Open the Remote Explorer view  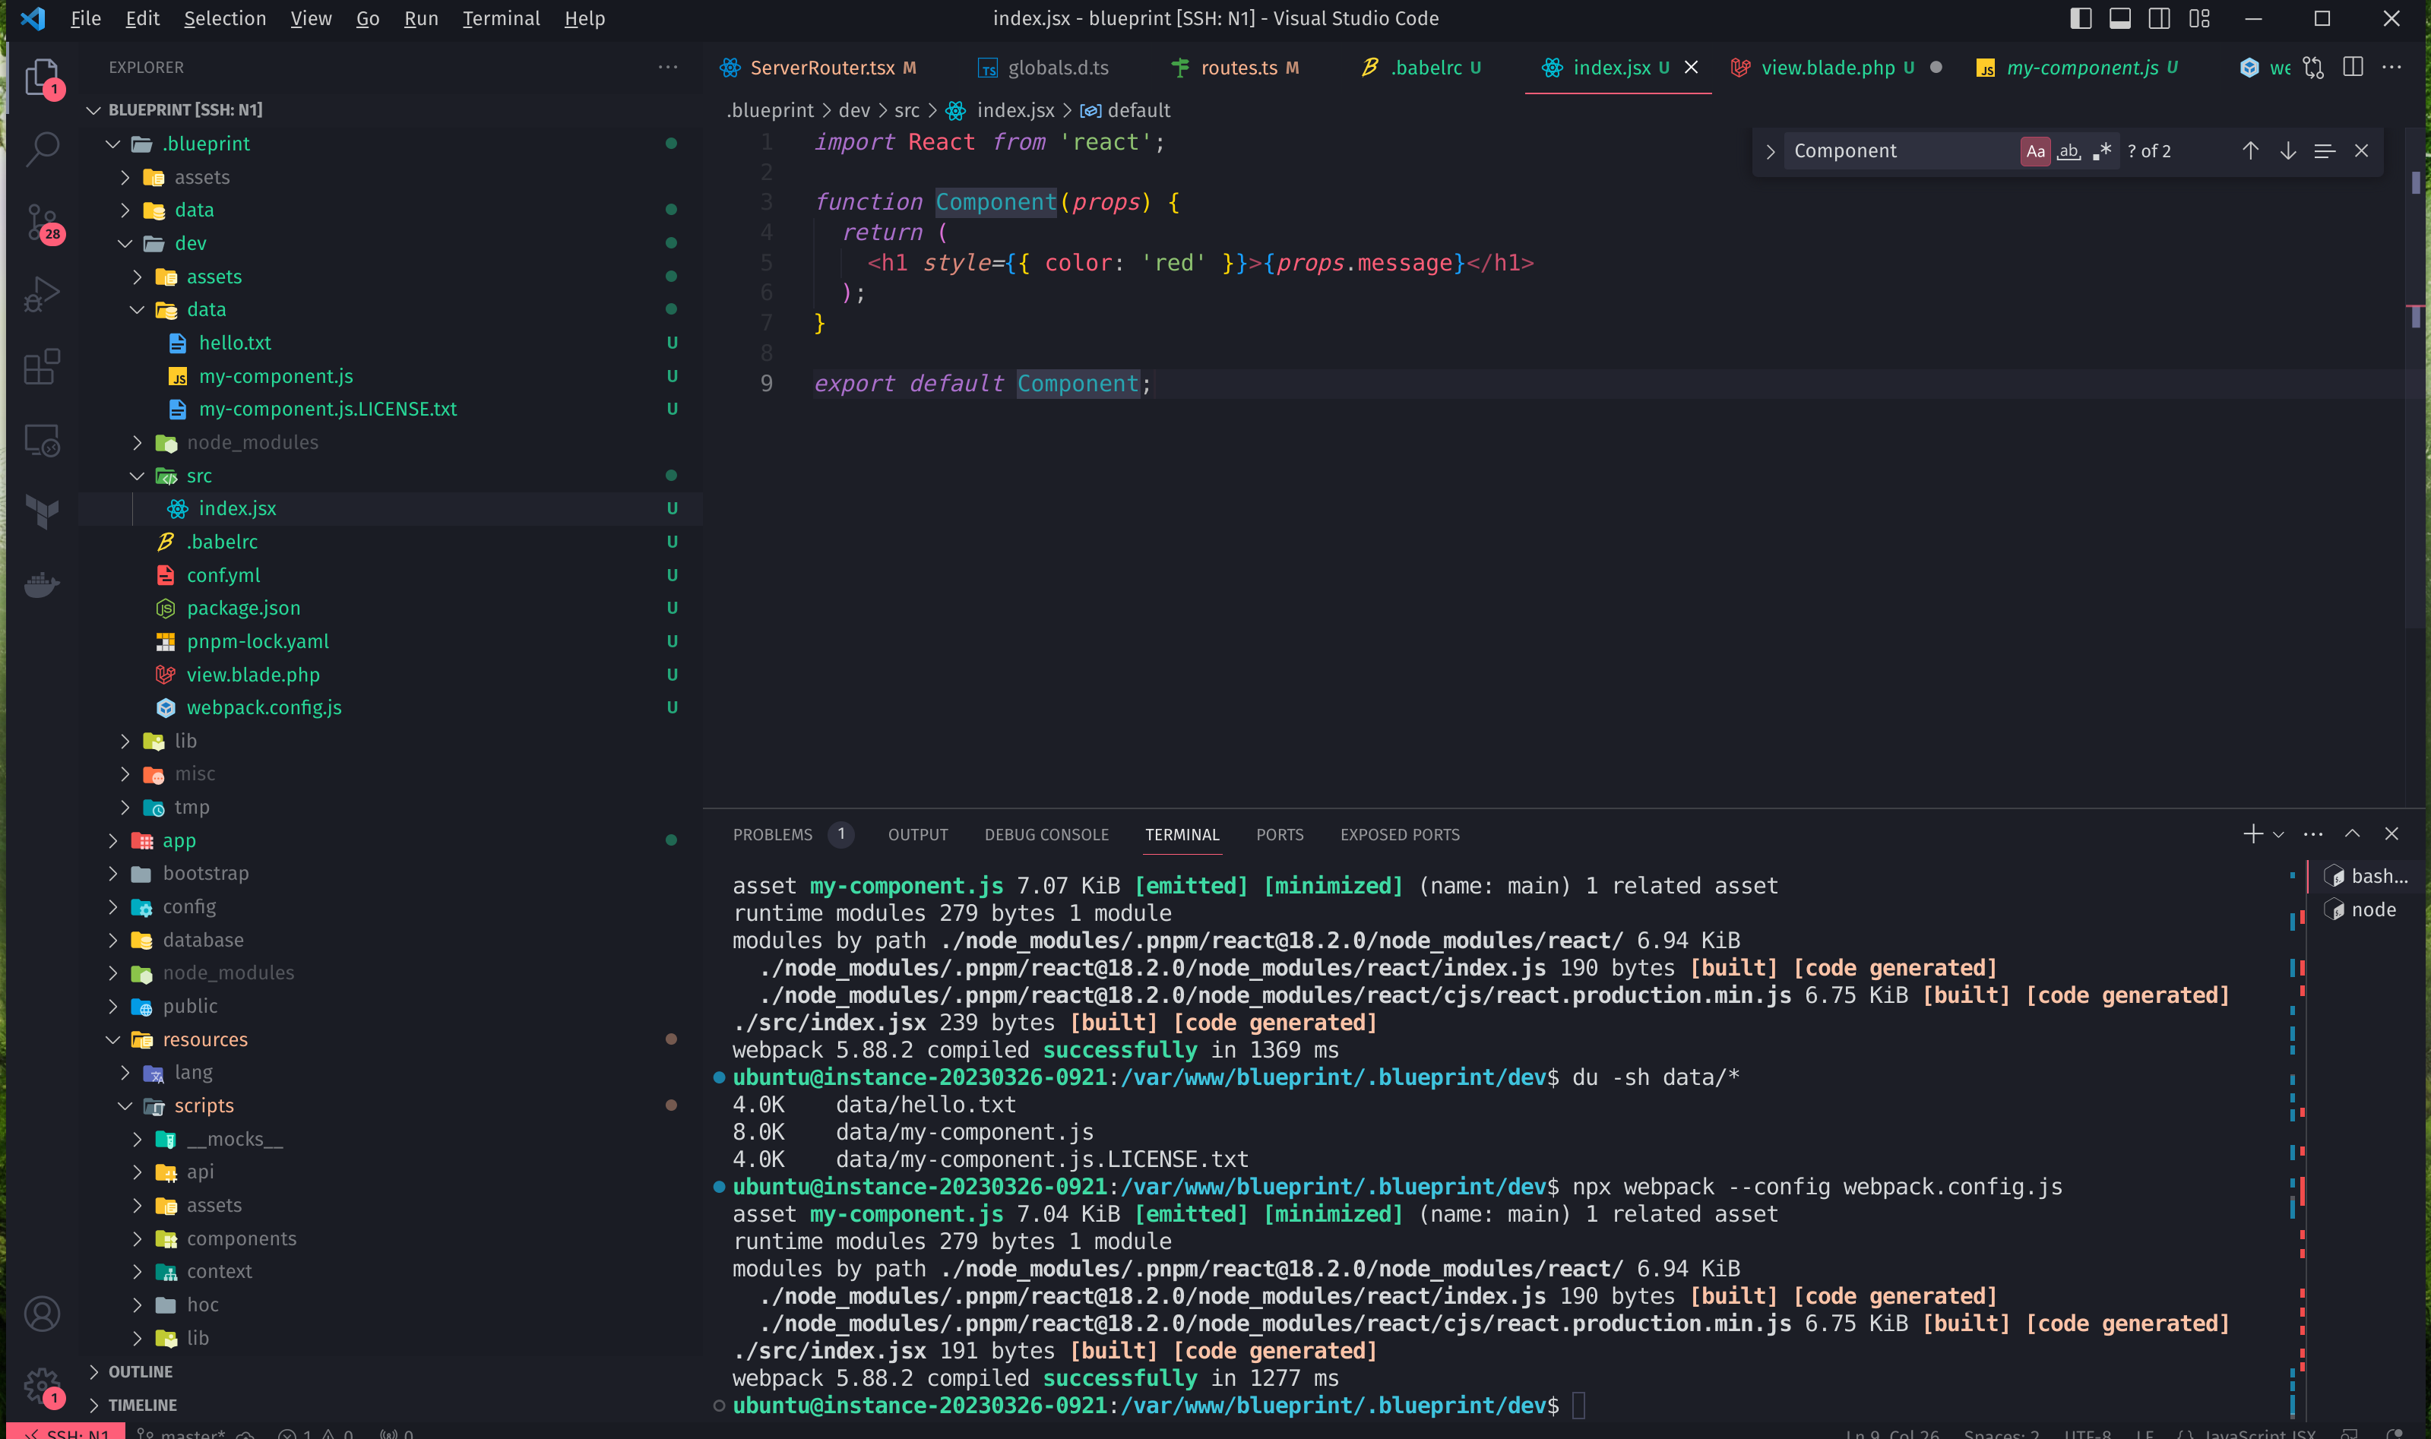(42, 440)
